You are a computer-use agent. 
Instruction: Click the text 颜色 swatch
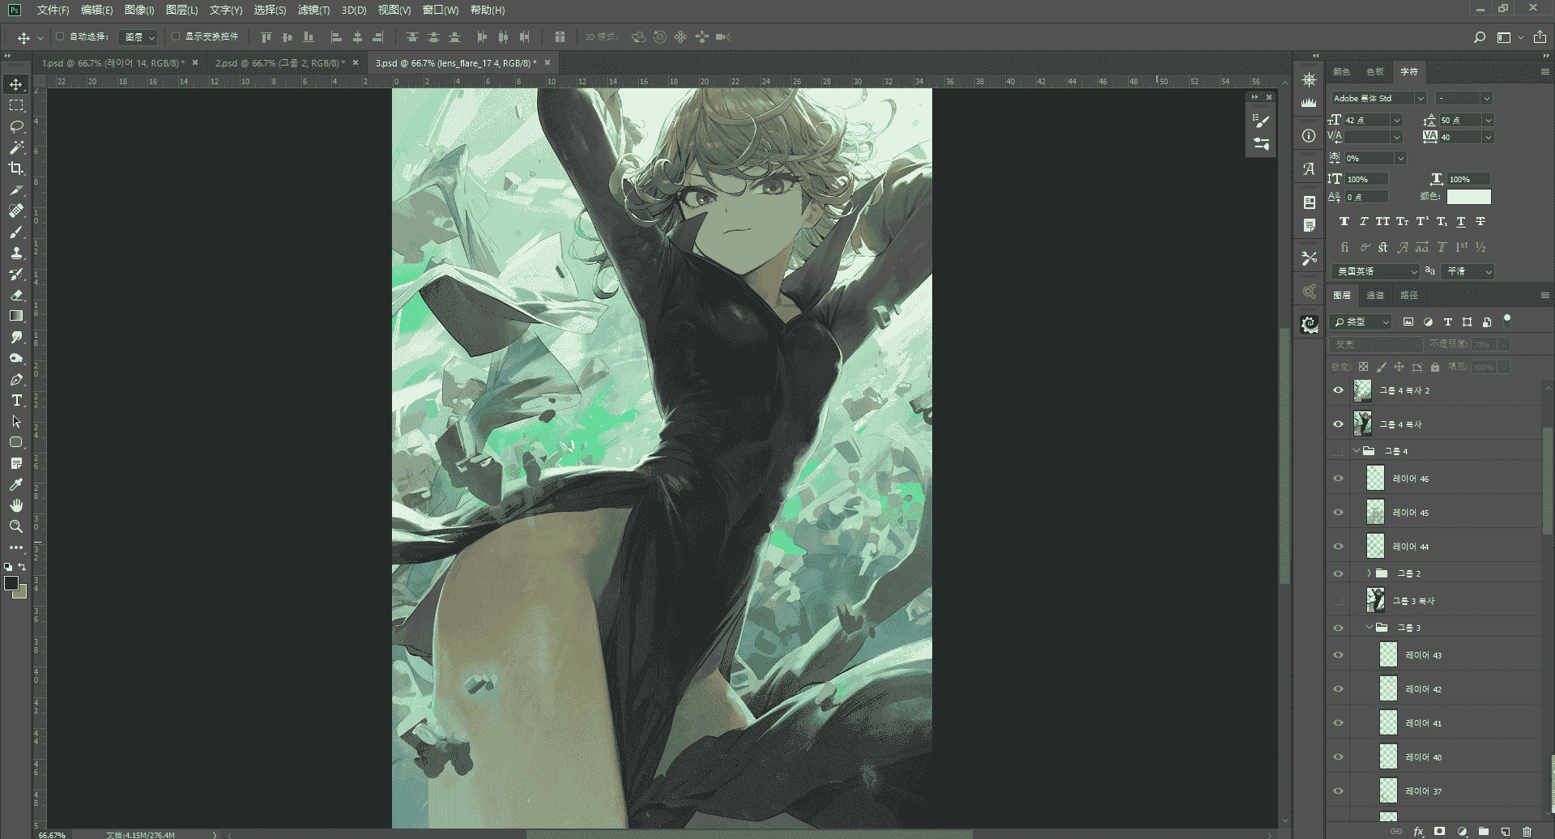[x=1468, y=197]
